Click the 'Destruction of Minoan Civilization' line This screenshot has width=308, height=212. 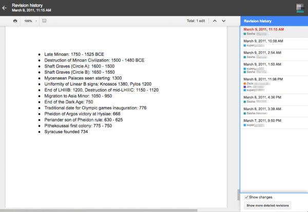point(94,60)
